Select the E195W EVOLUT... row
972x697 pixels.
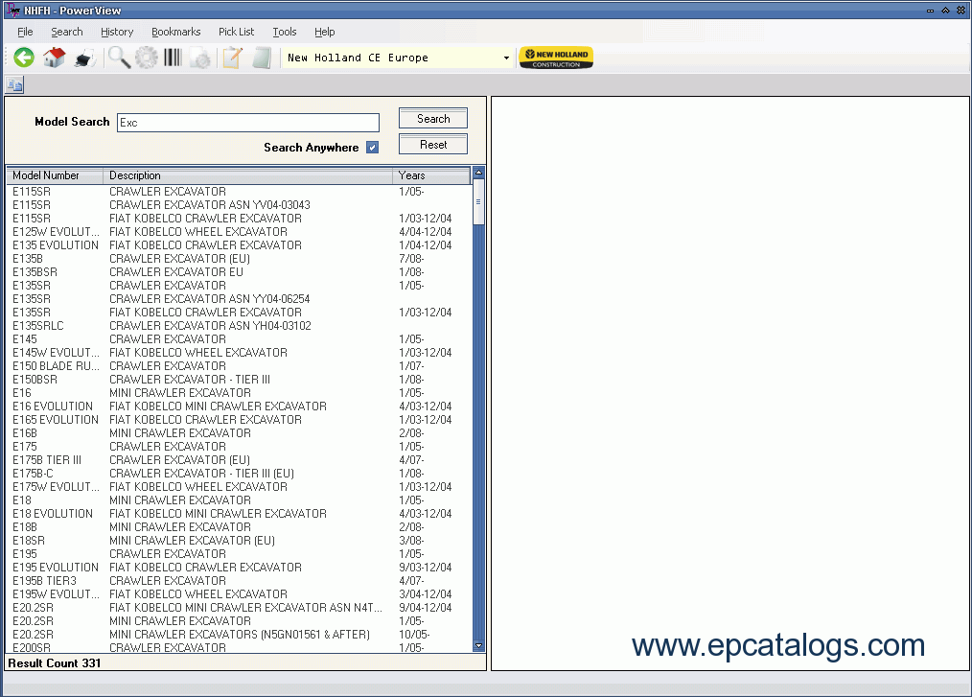pos(239,594)
